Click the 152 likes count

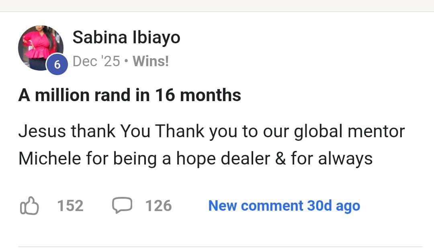pyautogui.click(x=70, y=206)
